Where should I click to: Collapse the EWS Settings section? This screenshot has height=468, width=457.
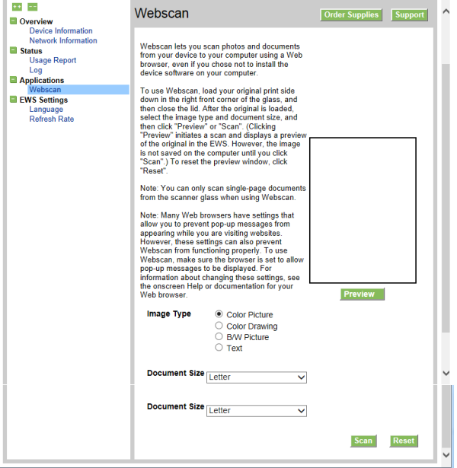click(13, 99)
